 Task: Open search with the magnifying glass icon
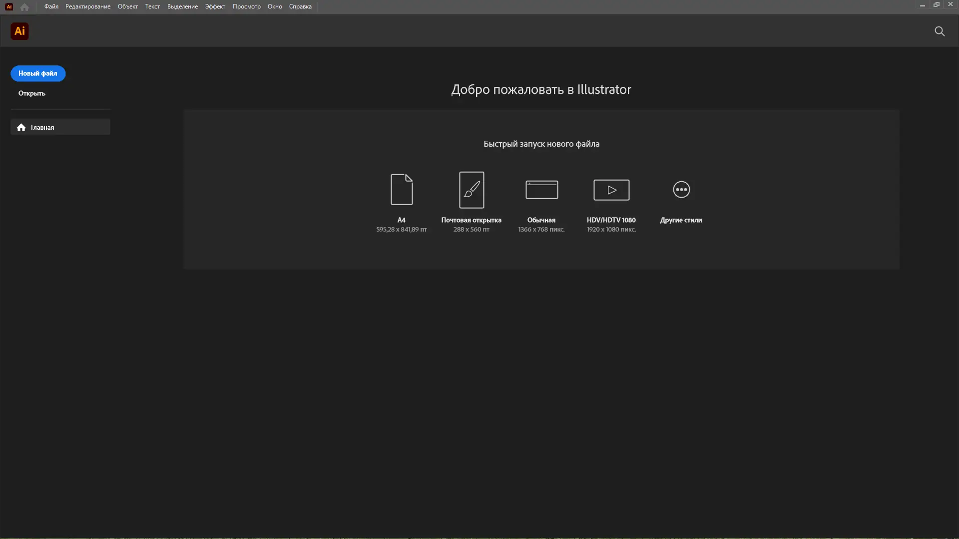click(x=940, y=31)
